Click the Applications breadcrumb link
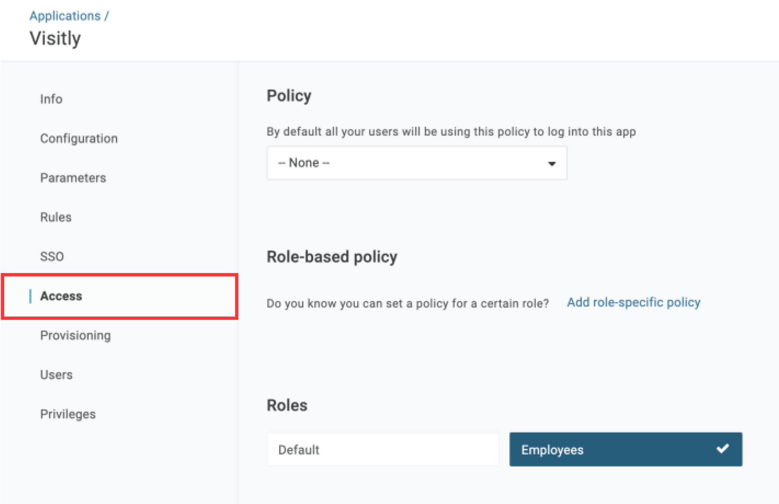 (65, 16)
